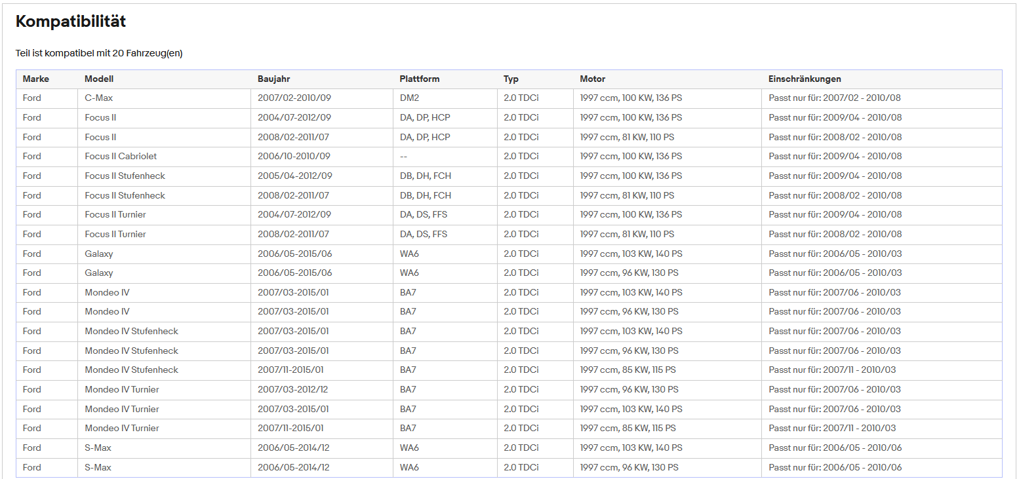Click "WA6" in the S-Max 140 PS row
Viewport: 1019px width, 479px height.
click(x=409, y=448)
